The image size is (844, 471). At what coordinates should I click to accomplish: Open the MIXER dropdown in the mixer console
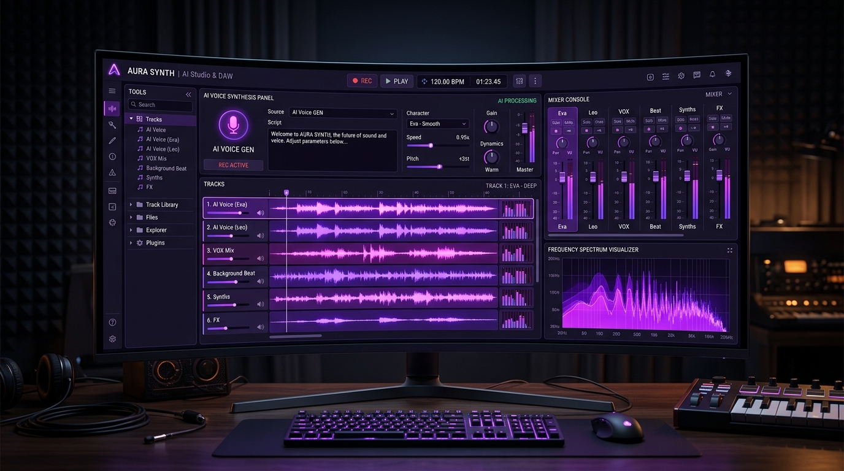pyautogui.click(x=718, y=94)
